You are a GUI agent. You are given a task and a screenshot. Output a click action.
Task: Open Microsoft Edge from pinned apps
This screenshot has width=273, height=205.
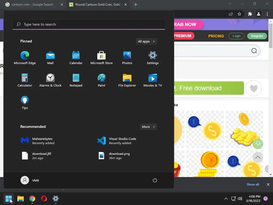(25, 58)
